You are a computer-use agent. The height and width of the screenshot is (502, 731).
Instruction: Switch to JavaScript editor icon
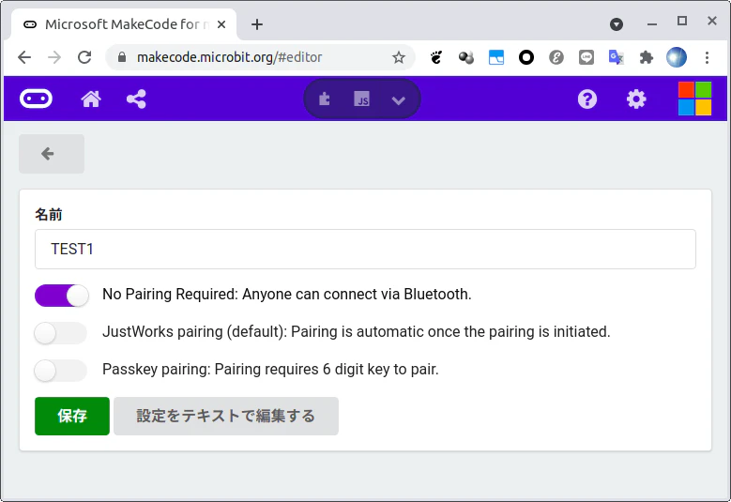(x=362, y=99)
